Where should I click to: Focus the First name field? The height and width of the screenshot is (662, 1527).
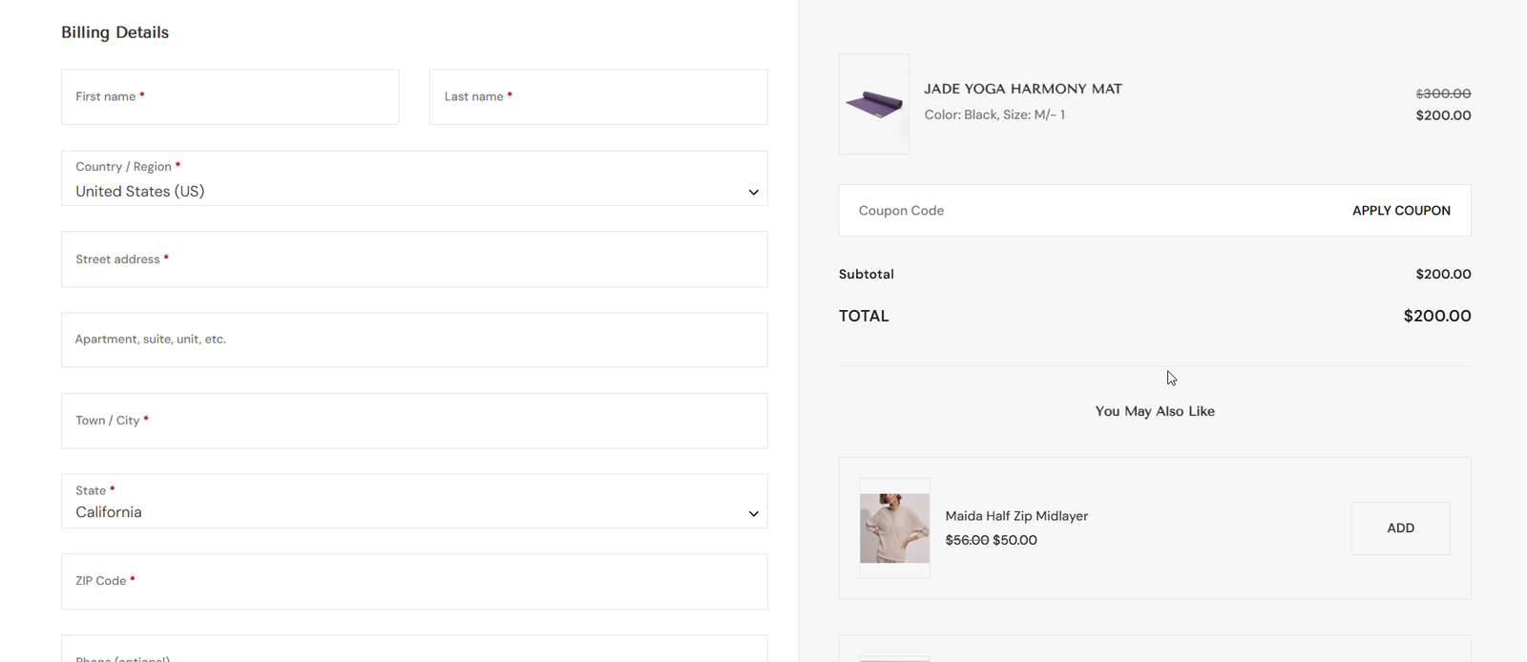[x=230, y=97]
